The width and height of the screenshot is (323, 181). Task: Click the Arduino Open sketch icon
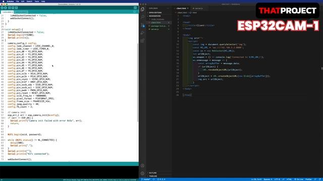click(13, 8)
